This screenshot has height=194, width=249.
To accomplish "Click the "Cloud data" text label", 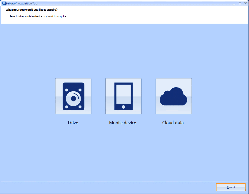I will pyautogui.click(x=173, y=123).
